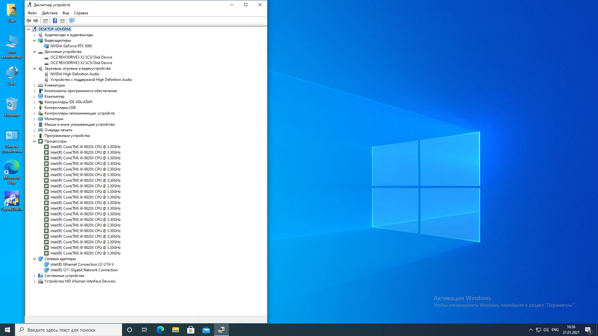Expand Контроллеры USB category

click(x=35, y=108)
